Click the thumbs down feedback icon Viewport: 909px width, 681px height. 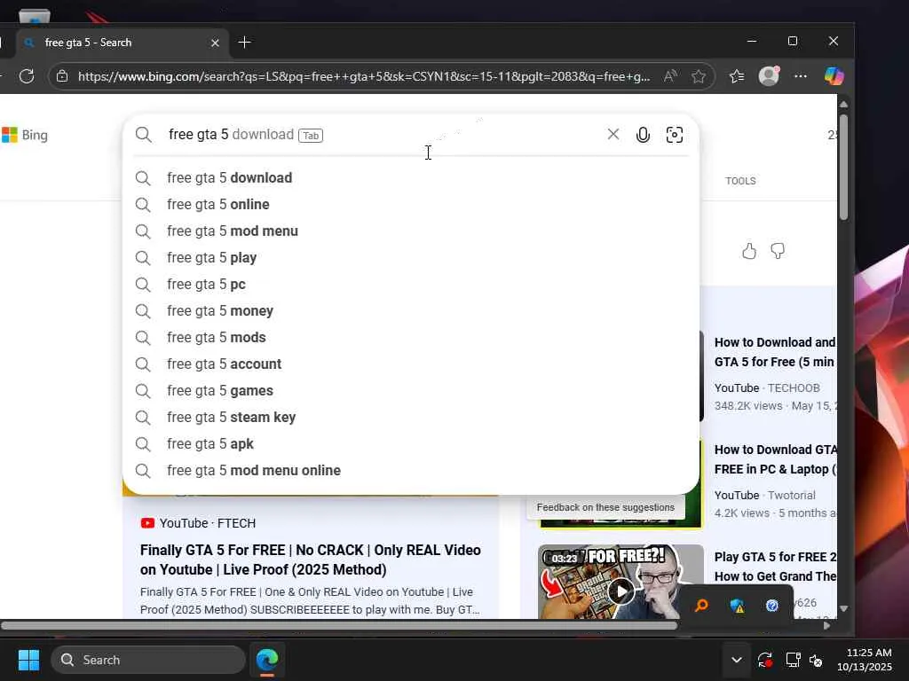coord(778,251)
